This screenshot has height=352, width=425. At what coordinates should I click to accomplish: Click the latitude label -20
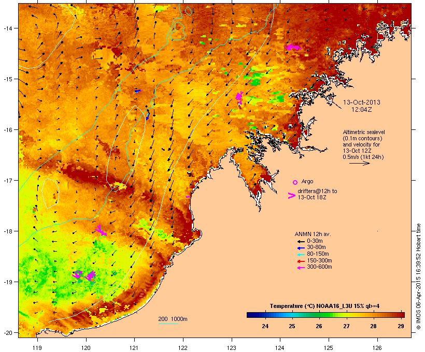pos(7,333)
